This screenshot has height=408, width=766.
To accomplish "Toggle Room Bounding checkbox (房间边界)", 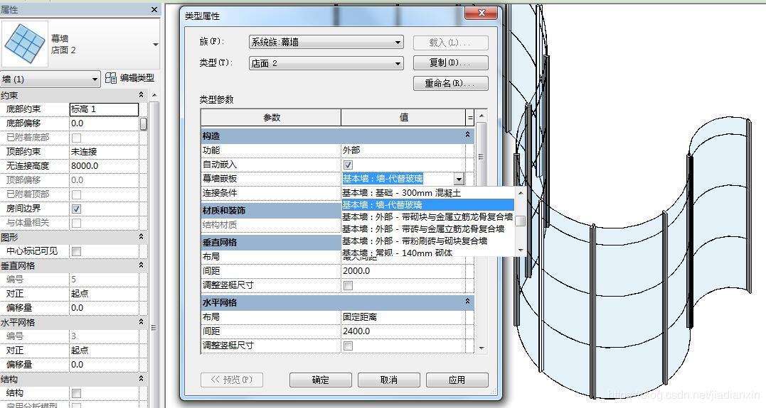I will point(76,209).
